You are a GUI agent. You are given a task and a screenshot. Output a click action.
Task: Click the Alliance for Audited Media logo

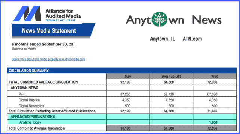47,13
